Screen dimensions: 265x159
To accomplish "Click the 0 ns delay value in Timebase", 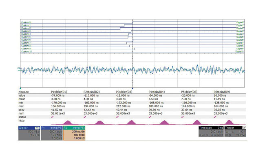I will coord(221,128).
